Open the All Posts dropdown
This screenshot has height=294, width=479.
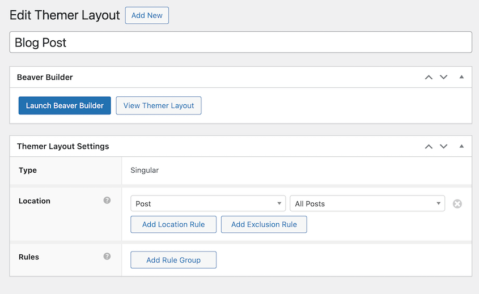click(367, 203)
